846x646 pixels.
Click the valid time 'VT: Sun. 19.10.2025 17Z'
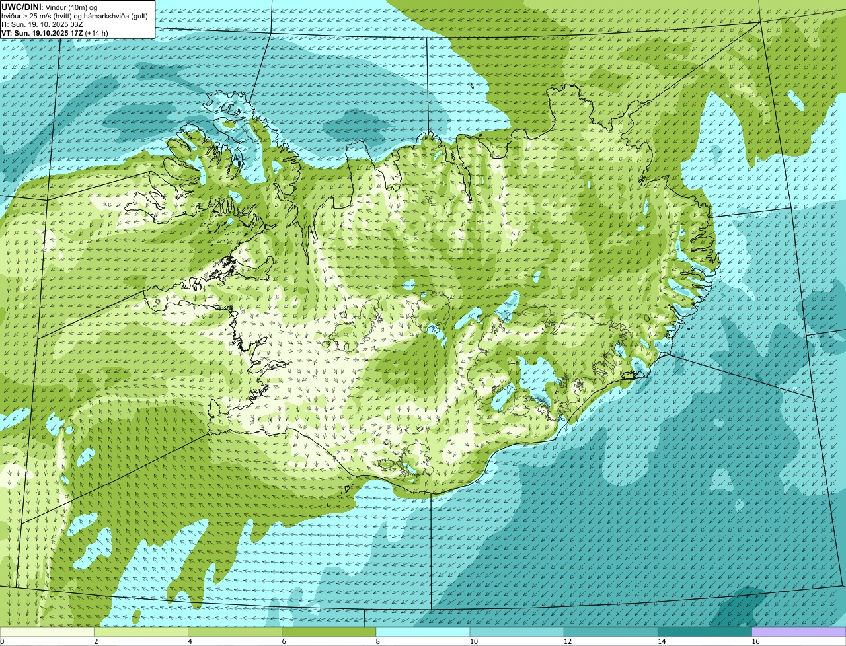pyautogui.click(x=42, y=32)
